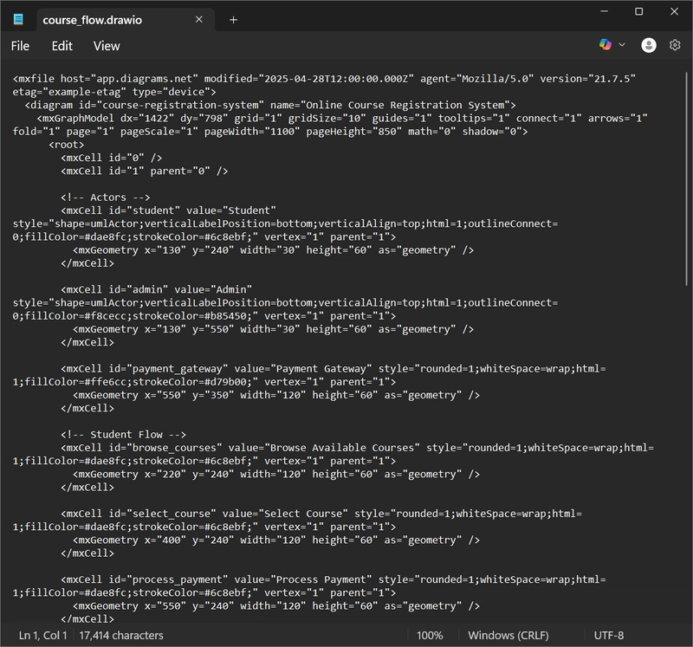Click the UTF-8 encoding indicator

[x=609, y=636]
